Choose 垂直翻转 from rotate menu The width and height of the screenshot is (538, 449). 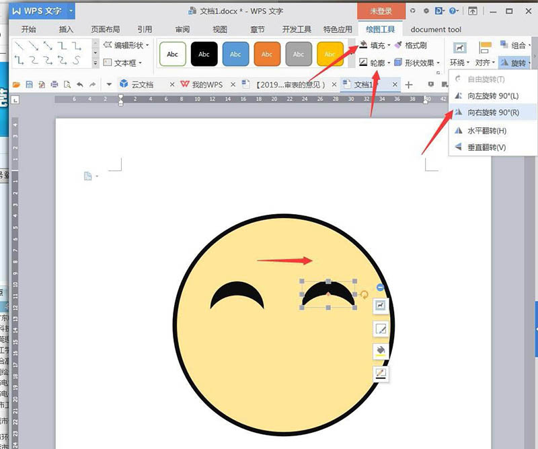[x=493, y=147]
